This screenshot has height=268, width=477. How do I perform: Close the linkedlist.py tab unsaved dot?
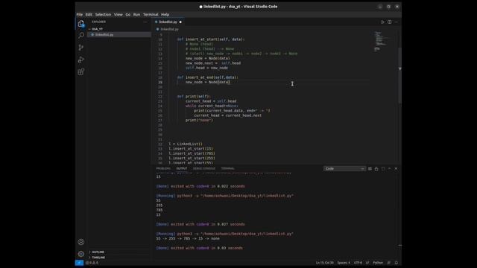click(180, 22)
